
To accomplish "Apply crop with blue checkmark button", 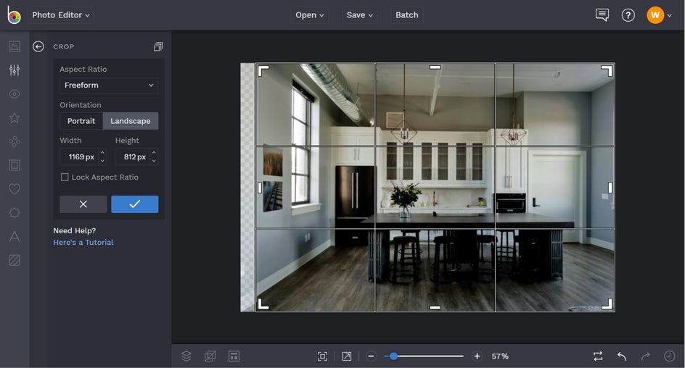I will click(134, 204).
